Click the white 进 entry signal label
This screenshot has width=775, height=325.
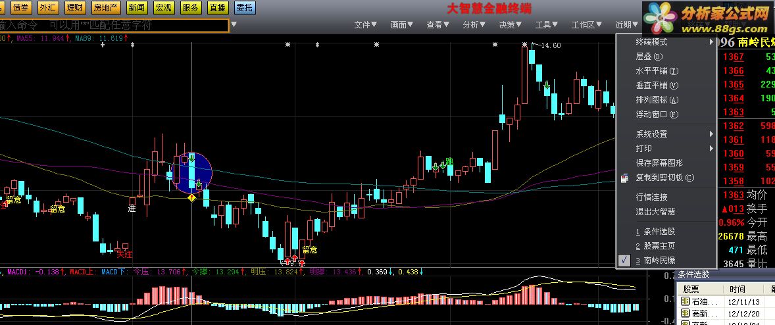pos(132,209)
